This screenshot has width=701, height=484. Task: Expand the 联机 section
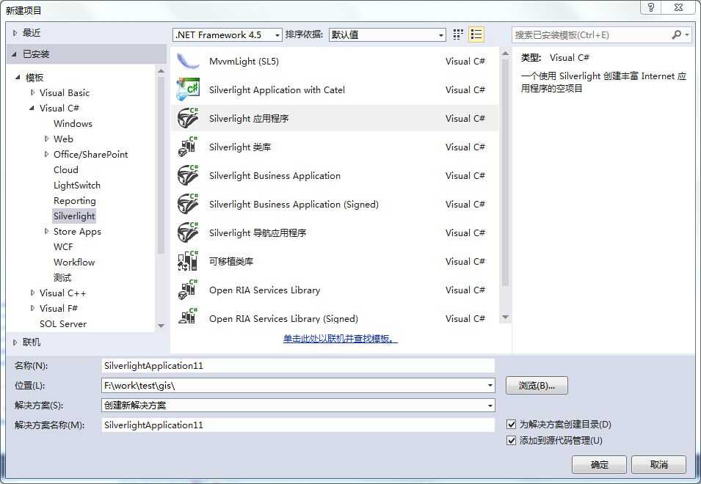15,342
